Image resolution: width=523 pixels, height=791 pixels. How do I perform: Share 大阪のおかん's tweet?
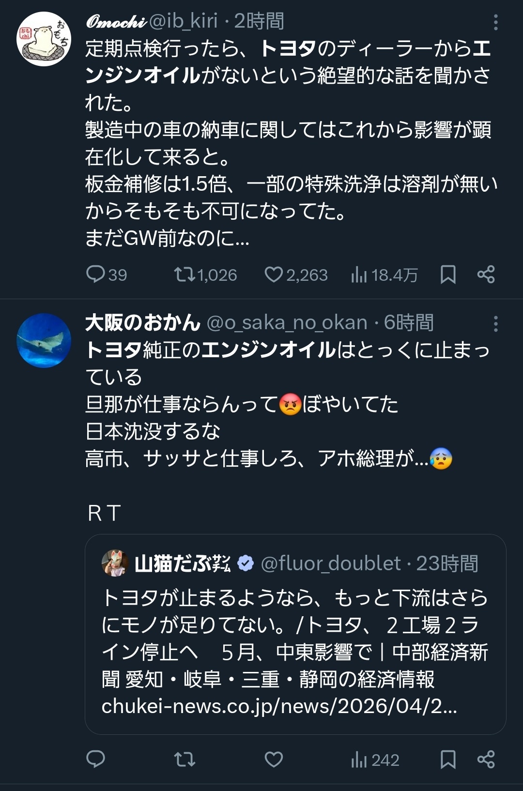click(x=486, y=759)
